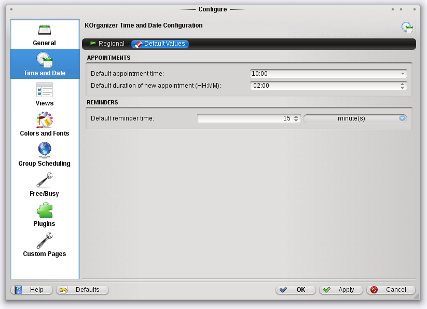Screen dimensions: 427x309
Task: Click the window resize grip corner
Action: pos(417,296)
